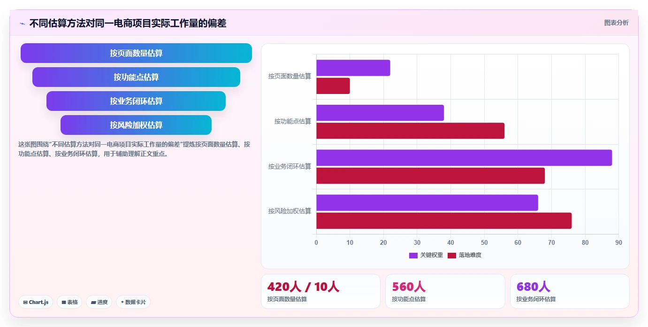Select the 按业务闭环估算 funnel bar
The image size is (648, 327).
click(x=136, y=101)
